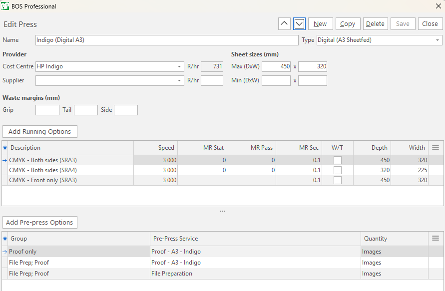445x291 pixels.
Task: Click BOS Professional app icon
Action: point(5,6)
